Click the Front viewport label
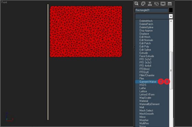 tap(4, 2)
